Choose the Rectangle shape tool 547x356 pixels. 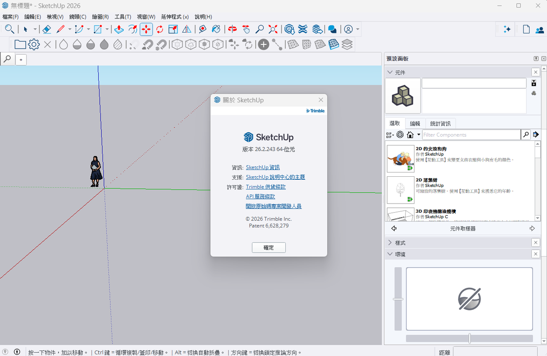tap(97, 29)
